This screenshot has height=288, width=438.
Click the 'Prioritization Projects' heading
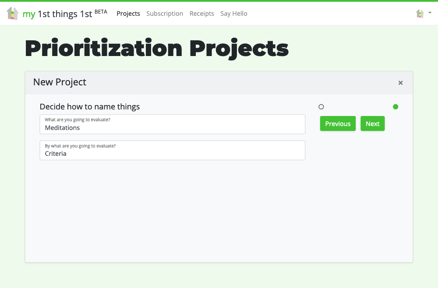[x=157, y=49]
